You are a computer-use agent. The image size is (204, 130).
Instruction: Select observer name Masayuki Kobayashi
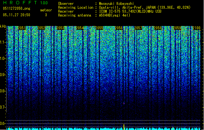[116, 4]
